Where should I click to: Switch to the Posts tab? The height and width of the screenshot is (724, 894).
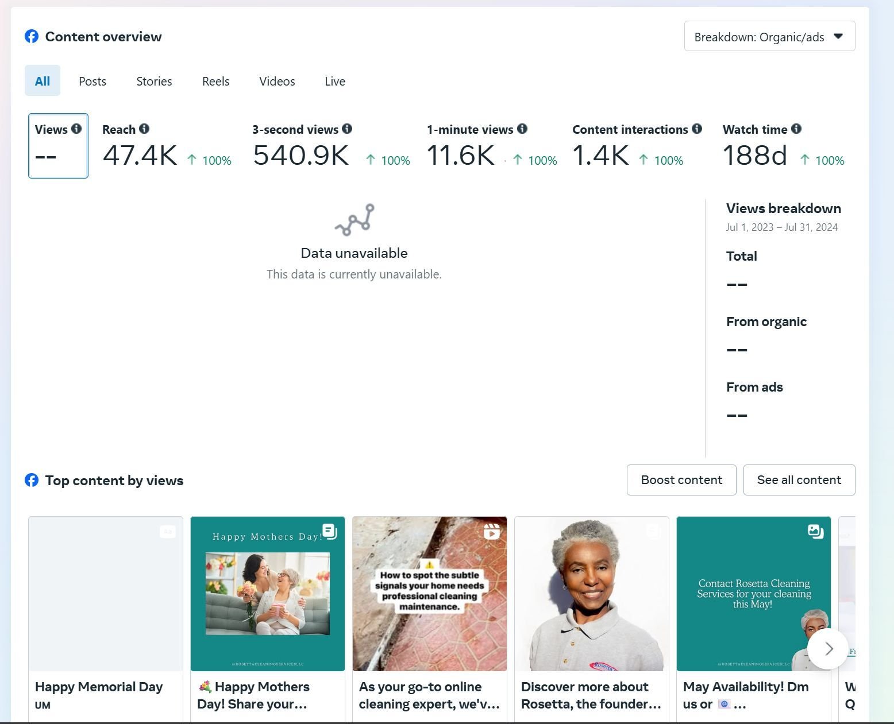93,82
